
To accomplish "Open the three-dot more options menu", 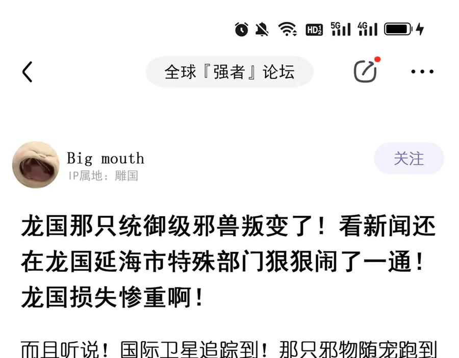I will tap(422, 71).
